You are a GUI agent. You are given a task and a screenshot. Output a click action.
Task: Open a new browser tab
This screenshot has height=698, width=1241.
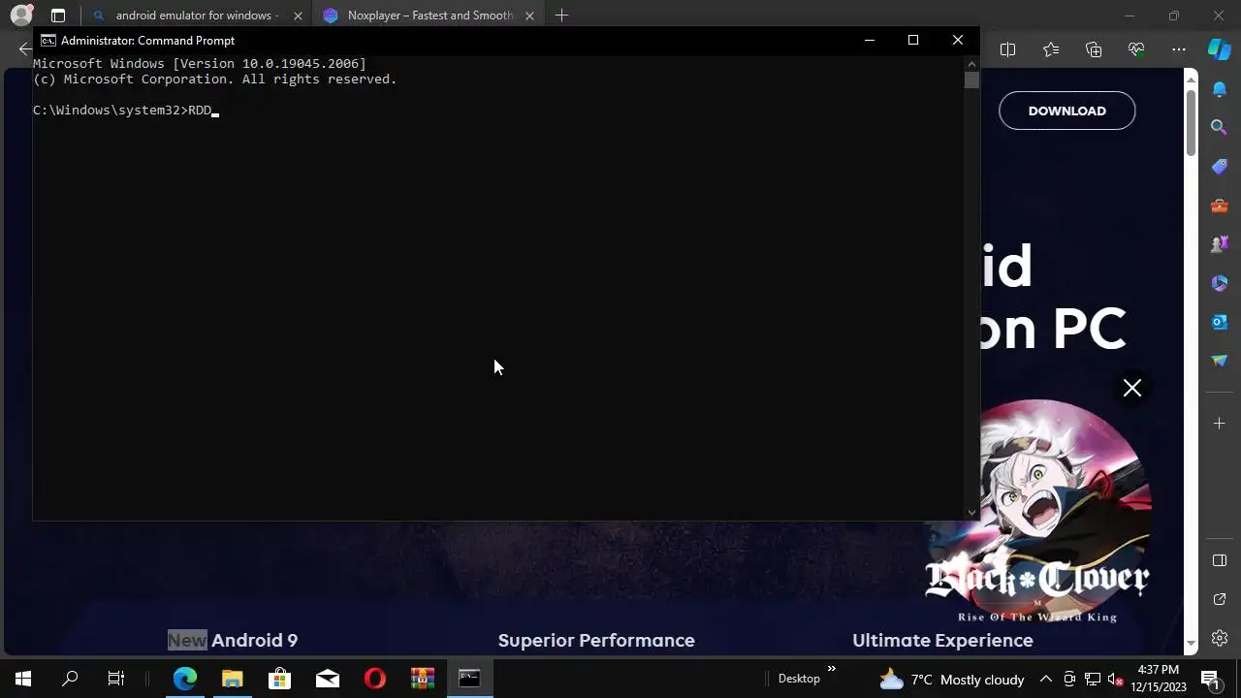[561, 16]
